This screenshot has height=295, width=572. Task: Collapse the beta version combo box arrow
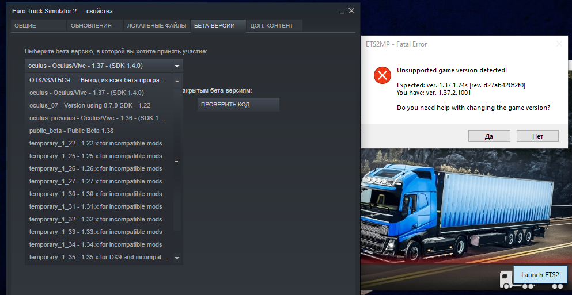pos(177,66)
